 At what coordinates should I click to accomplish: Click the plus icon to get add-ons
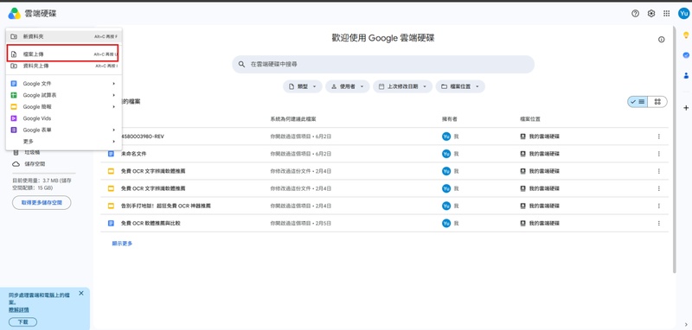686,108
